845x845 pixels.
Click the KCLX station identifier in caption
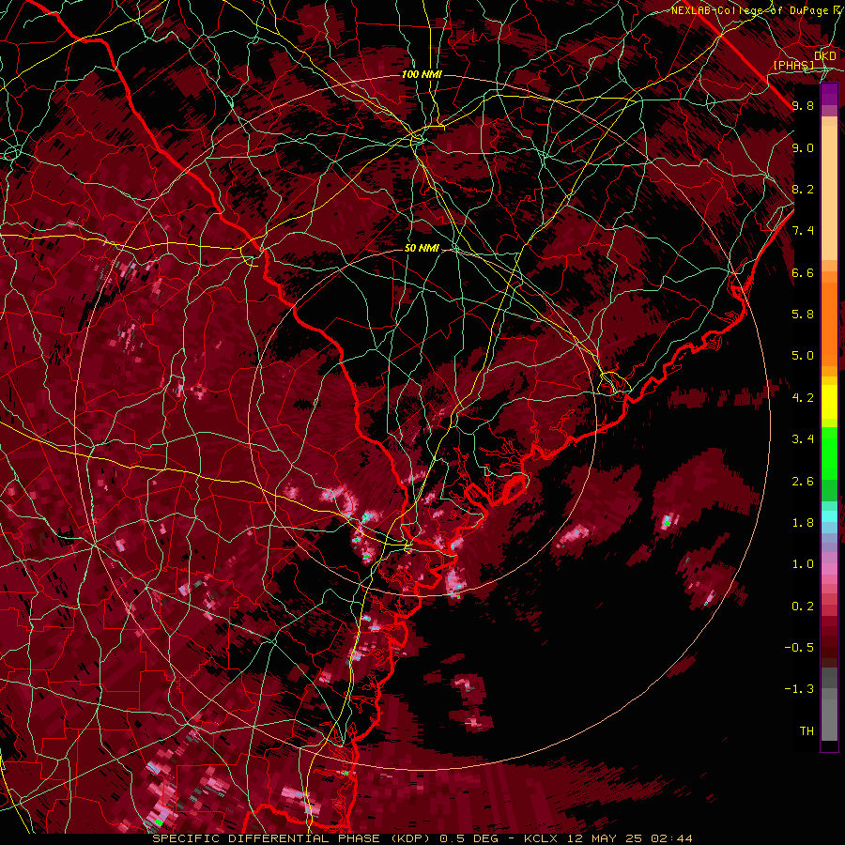click(x=543, y=838)
